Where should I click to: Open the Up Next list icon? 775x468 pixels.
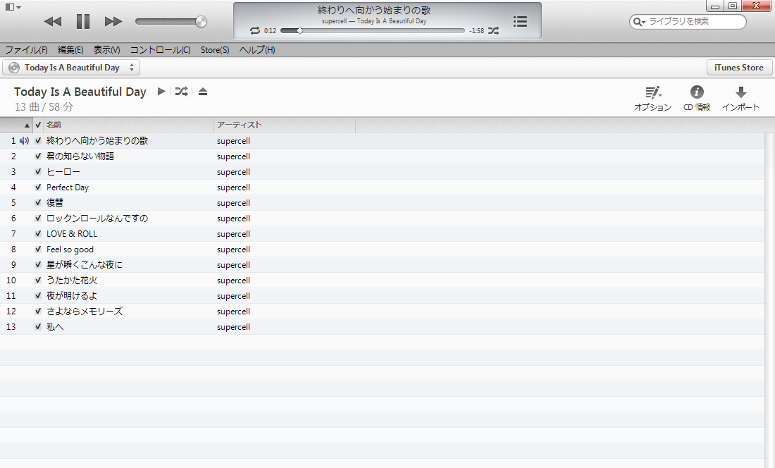[520, 21]
